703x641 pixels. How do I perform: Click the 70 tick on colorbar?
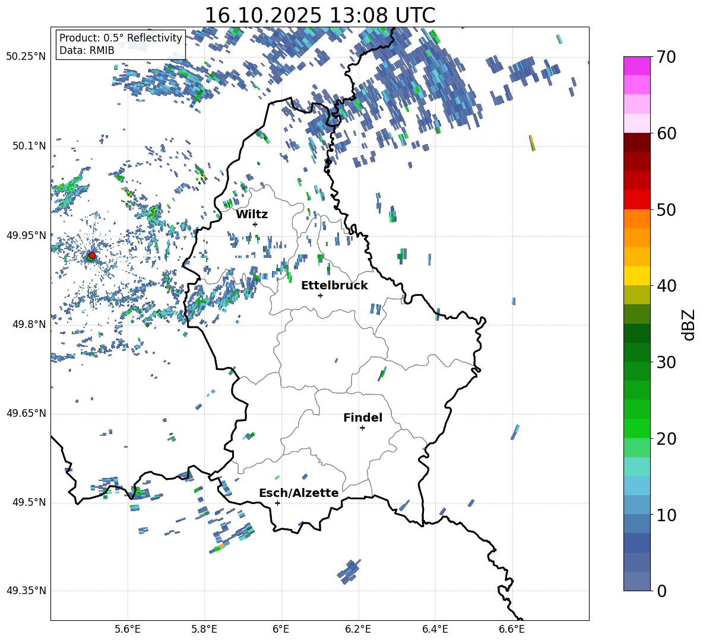666,58
